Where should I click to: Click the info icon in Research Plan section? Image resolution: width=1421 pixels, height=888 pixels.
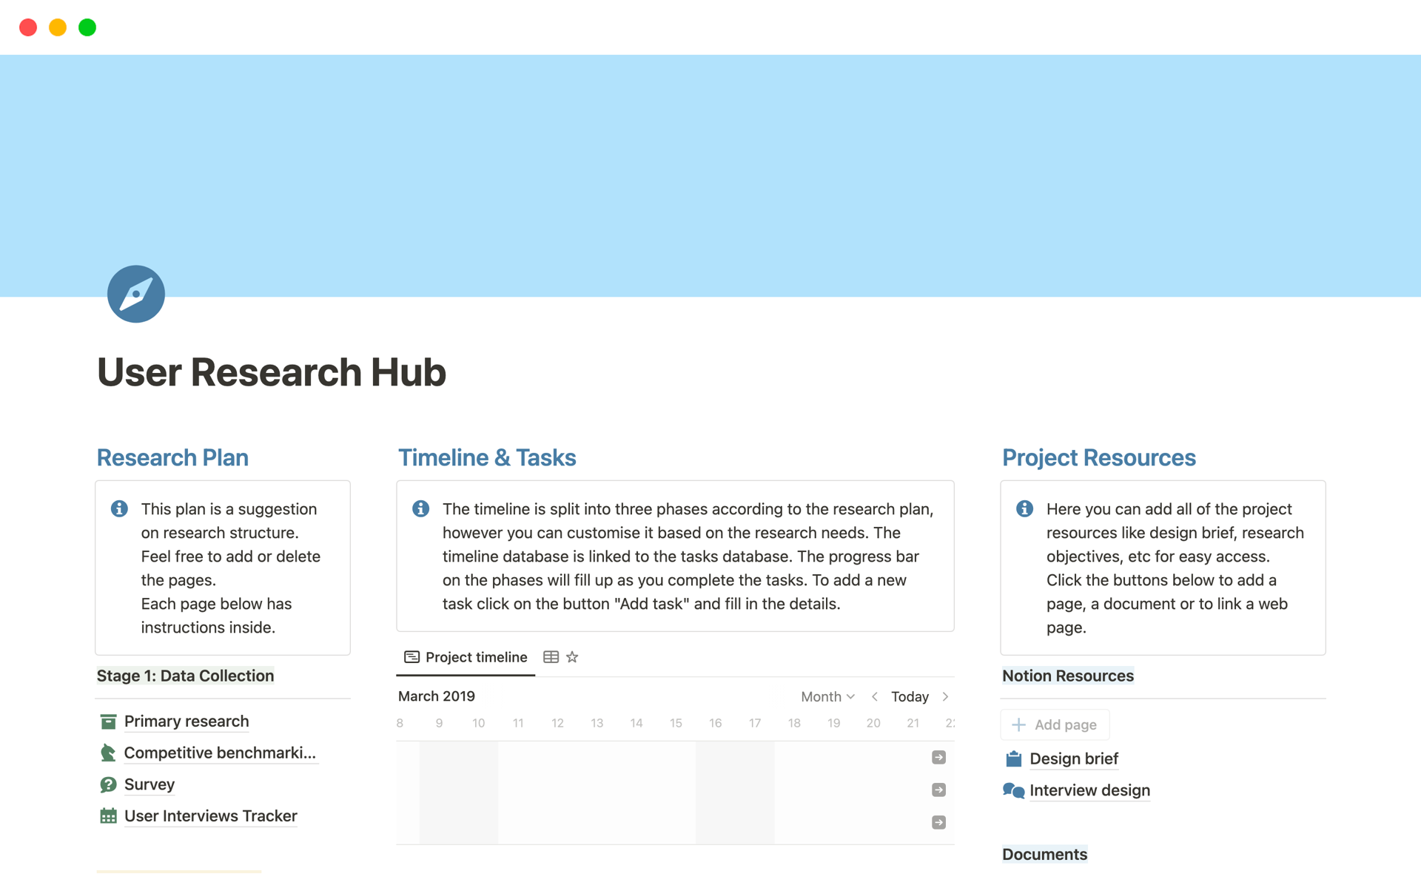[118, 508]
